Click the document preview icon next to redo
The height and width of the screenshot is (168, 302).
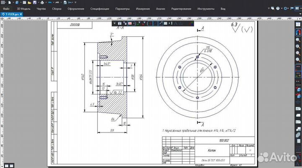coord(65,3)
